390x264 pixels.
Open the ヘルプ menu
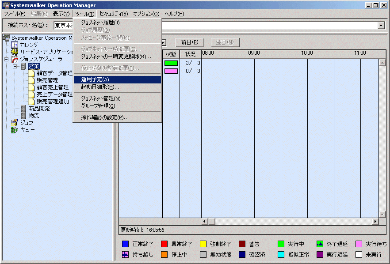click(174, 14)
